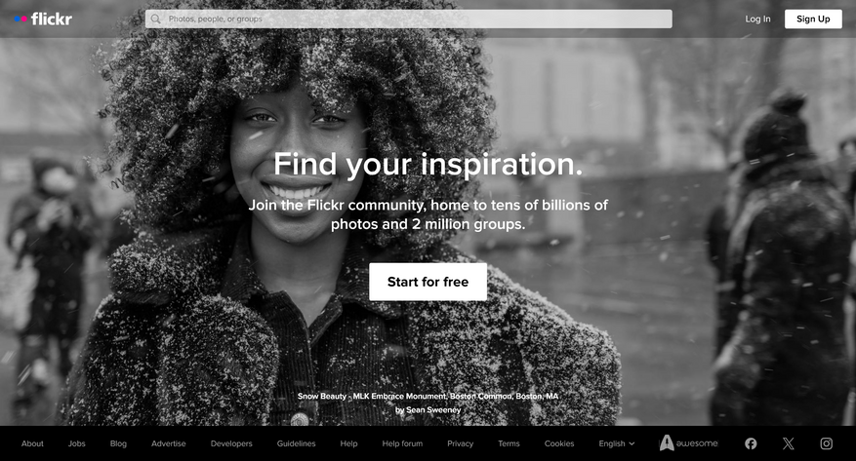The image size is (856, 461).
Task: Open the Developers footer link
Action: 231,443
